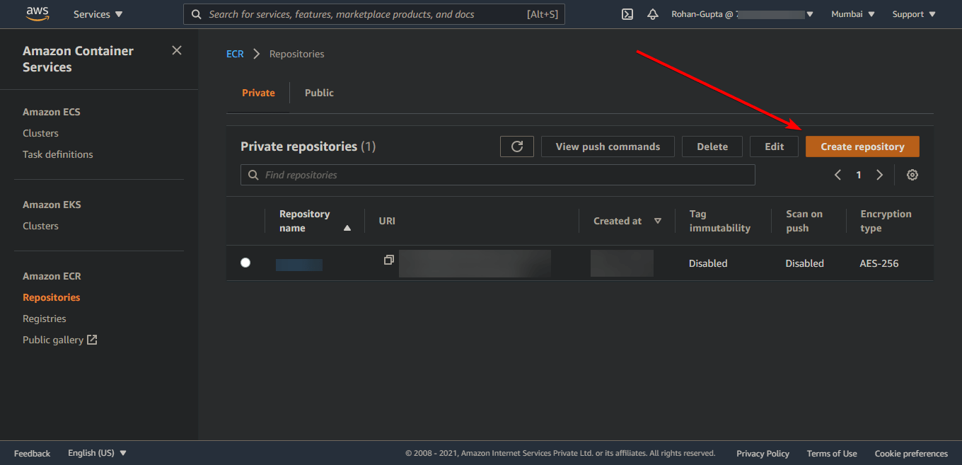Go to next page arrow

pyautogui.click(x=879, y=175)
